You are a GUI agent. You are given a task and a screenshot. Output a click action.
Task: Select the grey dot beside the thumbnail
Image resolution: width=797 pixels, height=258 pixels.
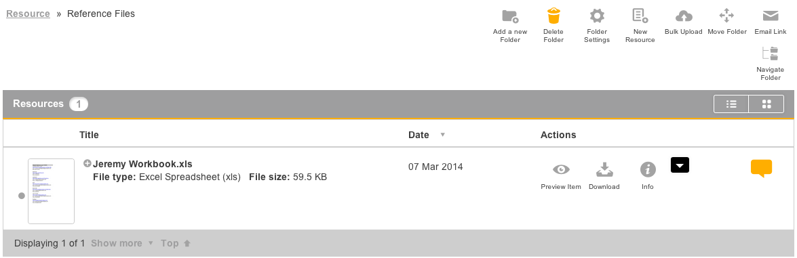(21, 196)
